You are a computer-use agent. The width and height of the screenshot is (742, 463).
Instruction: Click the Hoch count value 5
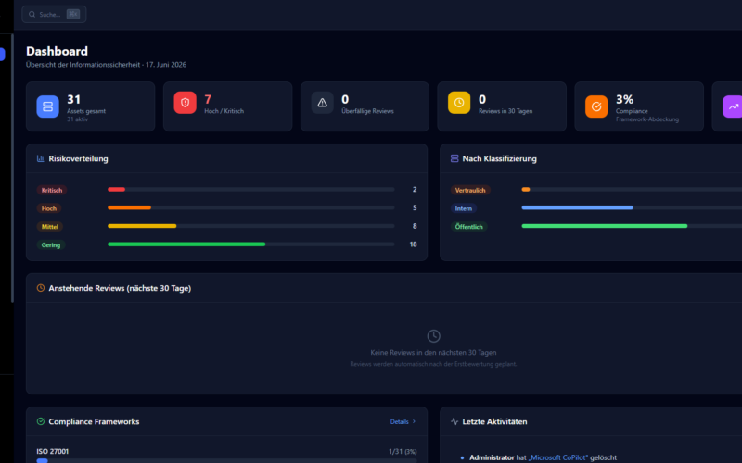point(415,207)
